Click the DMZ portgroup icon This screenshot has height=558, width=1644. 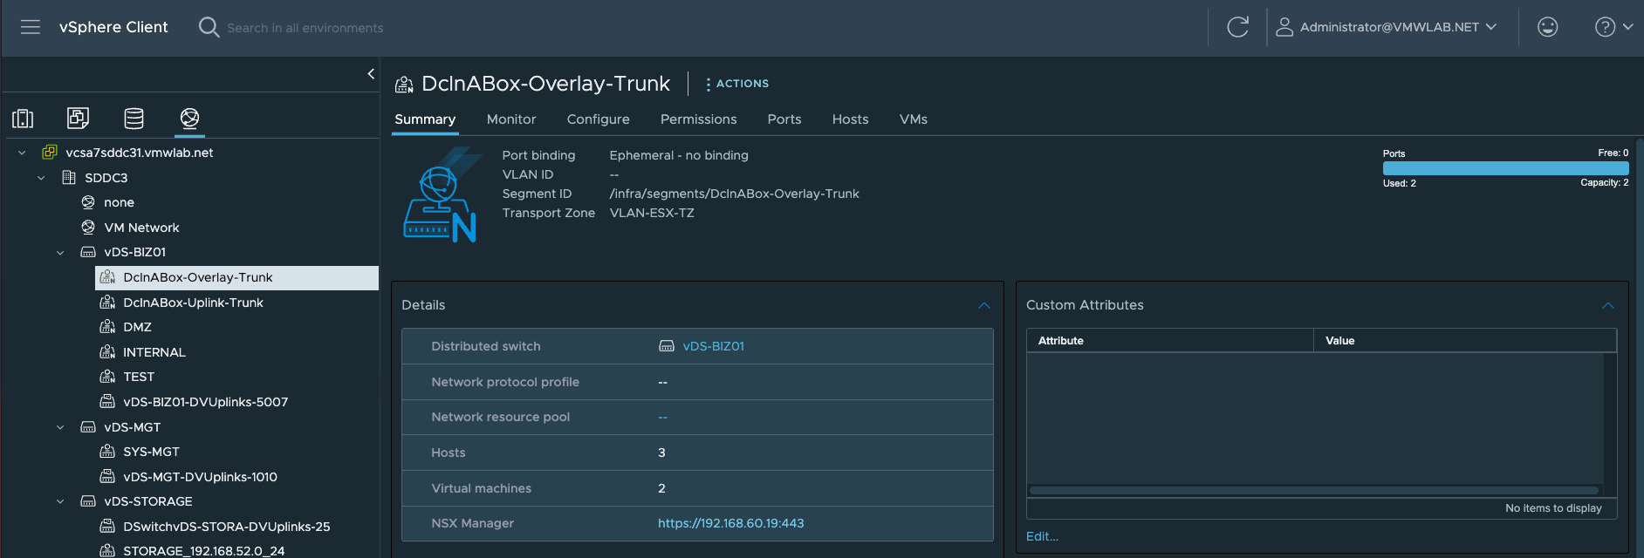[107, 327]
